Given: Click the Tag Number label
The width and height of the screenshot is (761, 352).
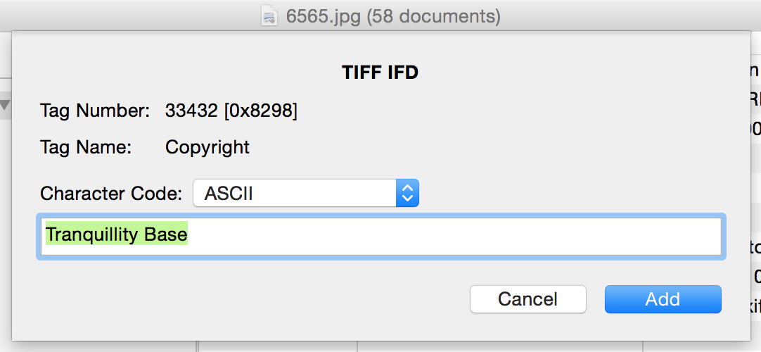Looking at the screenshot, I should (95, 111).
